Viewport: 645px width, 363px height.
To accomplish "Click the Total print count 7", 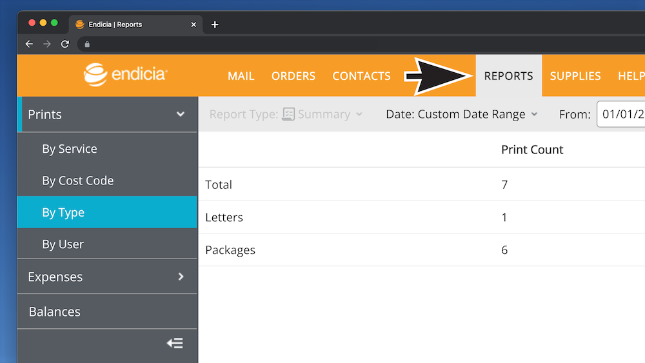I will 504,184.
